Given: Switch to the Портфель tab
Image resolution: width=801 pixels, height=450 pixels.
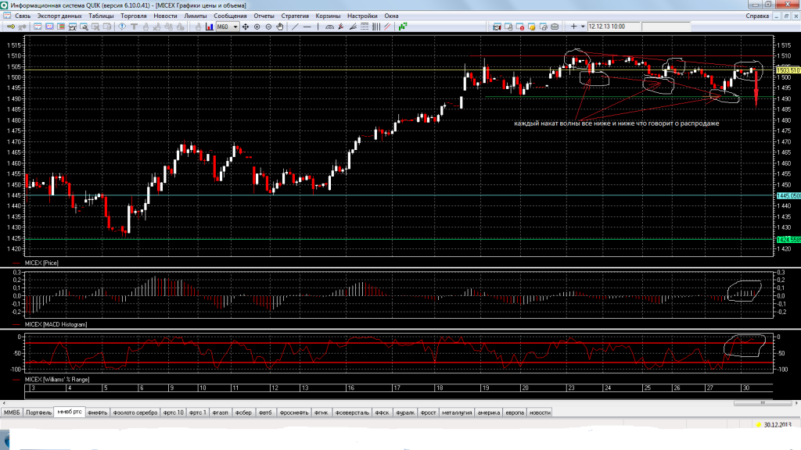Looking at the screenshot, I should click(x=38, y=412).
